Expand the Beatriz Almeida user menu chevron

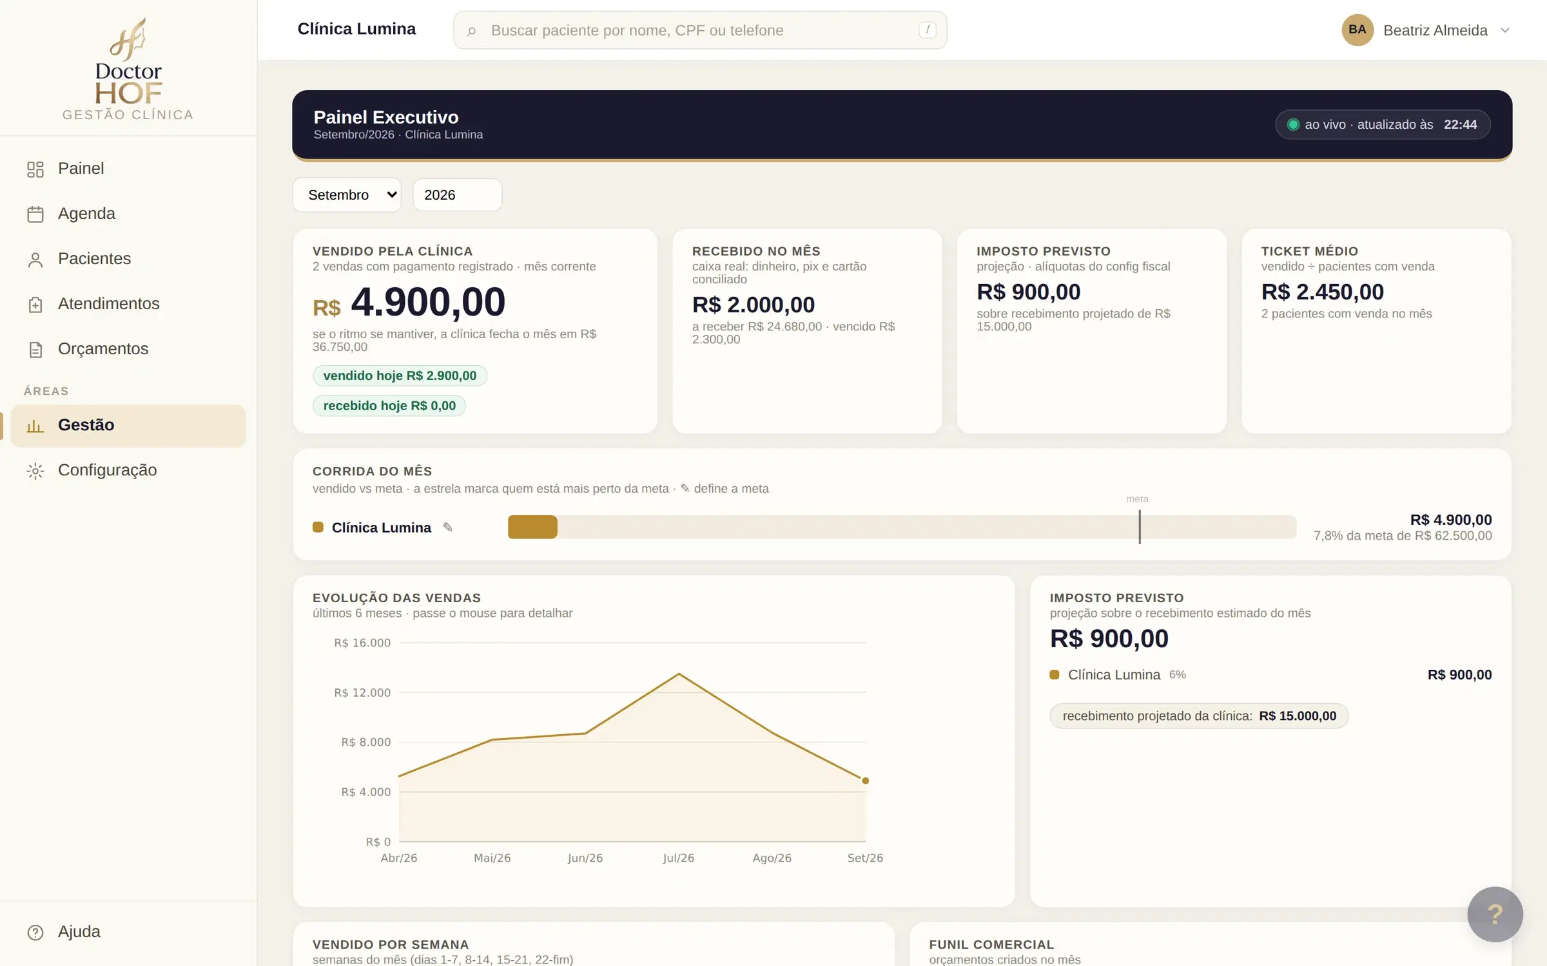tap(1504, 30)
